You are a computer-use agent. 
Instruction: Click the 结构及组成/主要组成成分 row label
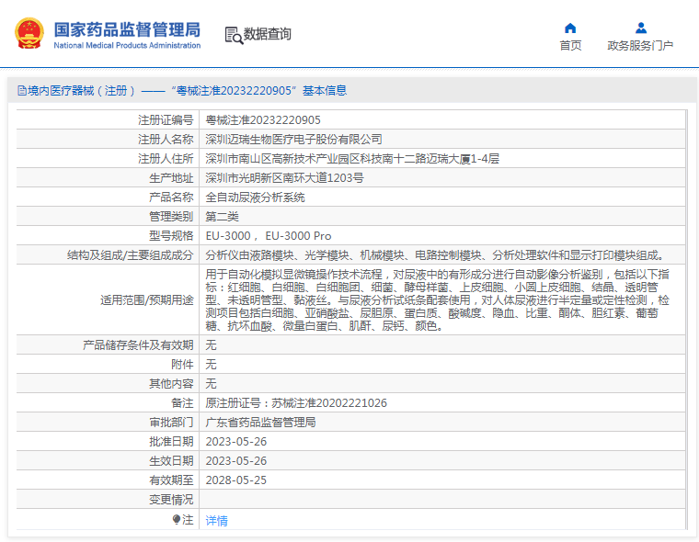tap(131, 255)
